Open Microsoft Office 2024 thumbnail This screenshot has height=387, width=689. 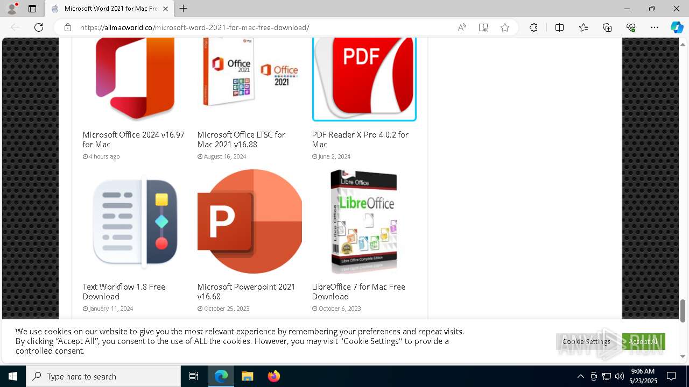pyautogui.click(x=135, y=80)
